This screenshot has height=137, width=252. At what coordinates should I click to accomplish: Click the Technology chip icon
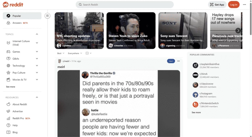(8, 66)
